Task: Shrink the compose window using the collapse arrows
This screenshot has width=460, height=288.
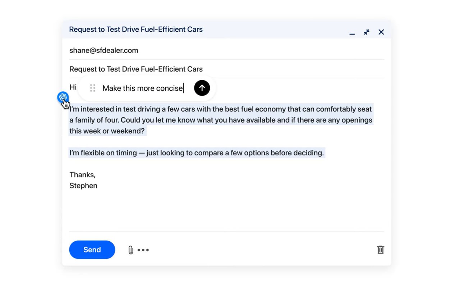Action: coord(367,32)
